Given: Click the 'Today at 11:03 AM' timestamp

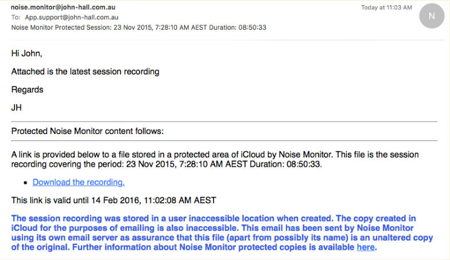Looking at the screenshot, I should pyautogui.click(x=386, y=7).
